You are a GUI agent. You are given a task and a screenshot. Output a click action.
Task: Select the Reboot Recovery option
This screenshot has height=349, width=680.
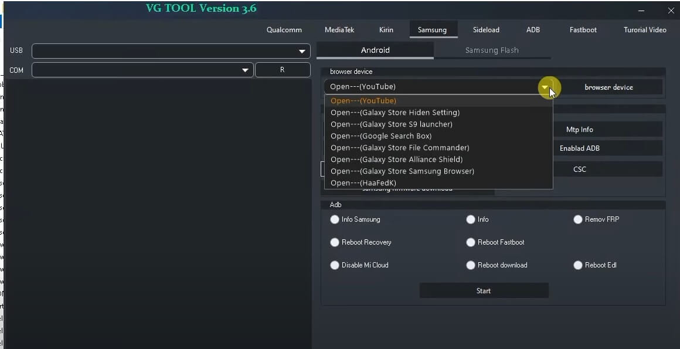[335, 242]
